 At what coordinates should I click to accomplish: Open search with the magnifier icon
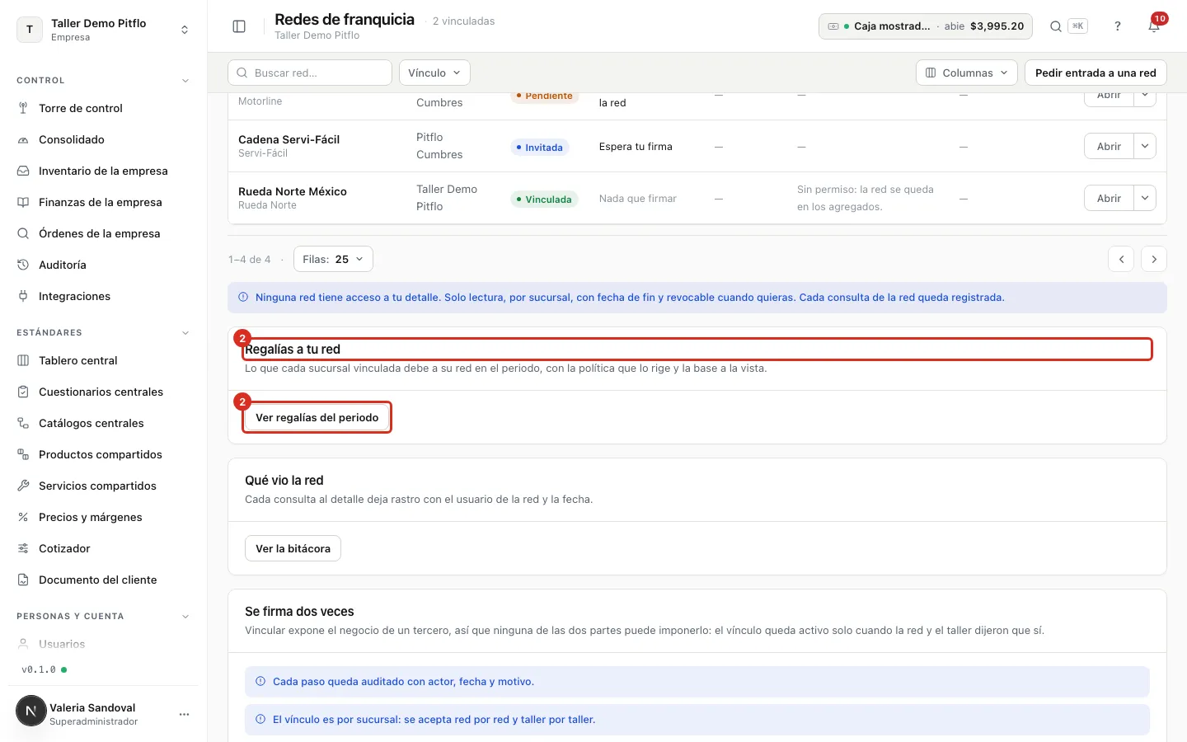(1056, 26)
